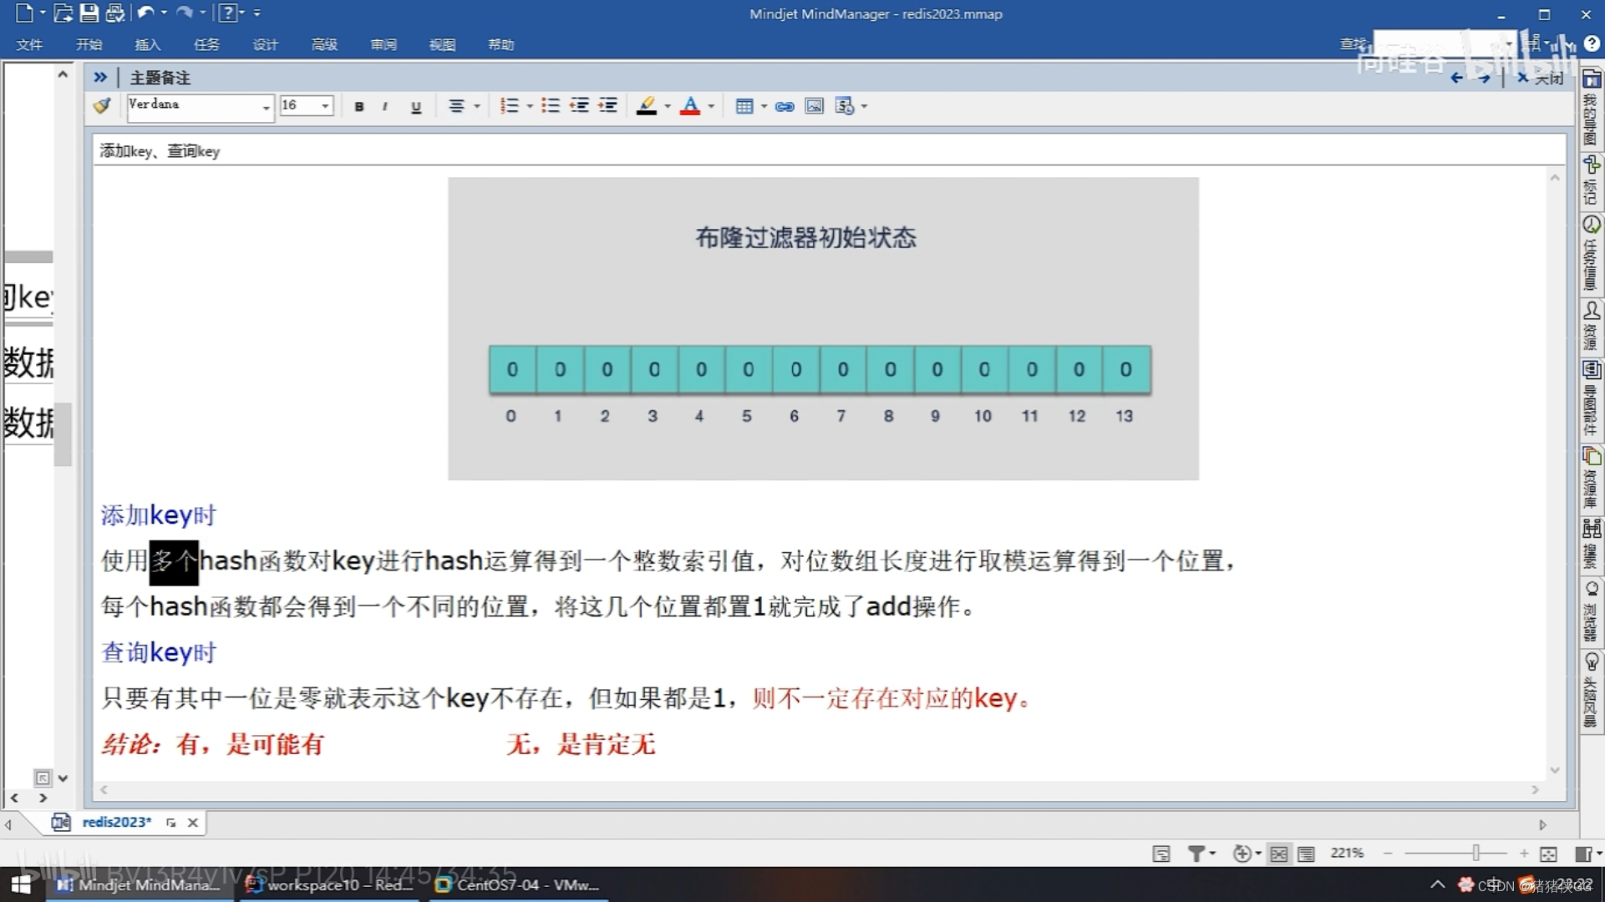Screen dimensions: 1605x902
Task: Open the side panel's top icon
Action: click(1592, 80)
